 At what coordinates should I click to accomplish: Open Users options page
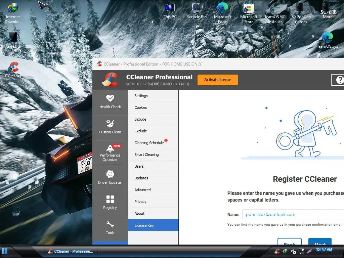tap(153, 166)
